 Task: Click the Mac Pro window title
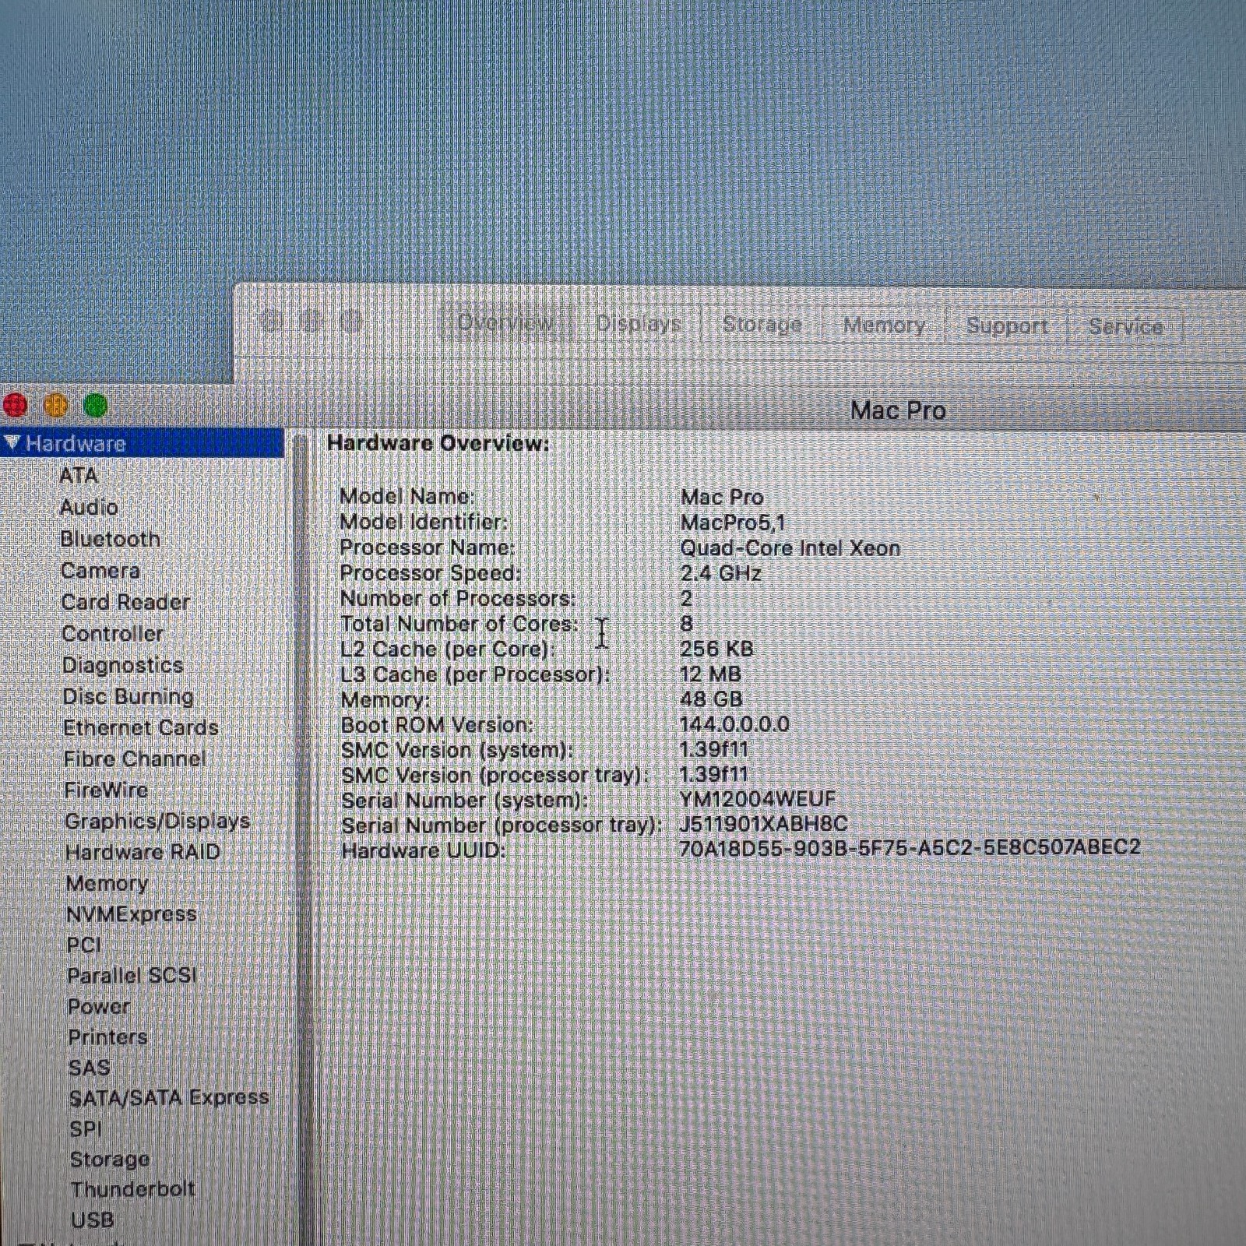click(898, 410)
